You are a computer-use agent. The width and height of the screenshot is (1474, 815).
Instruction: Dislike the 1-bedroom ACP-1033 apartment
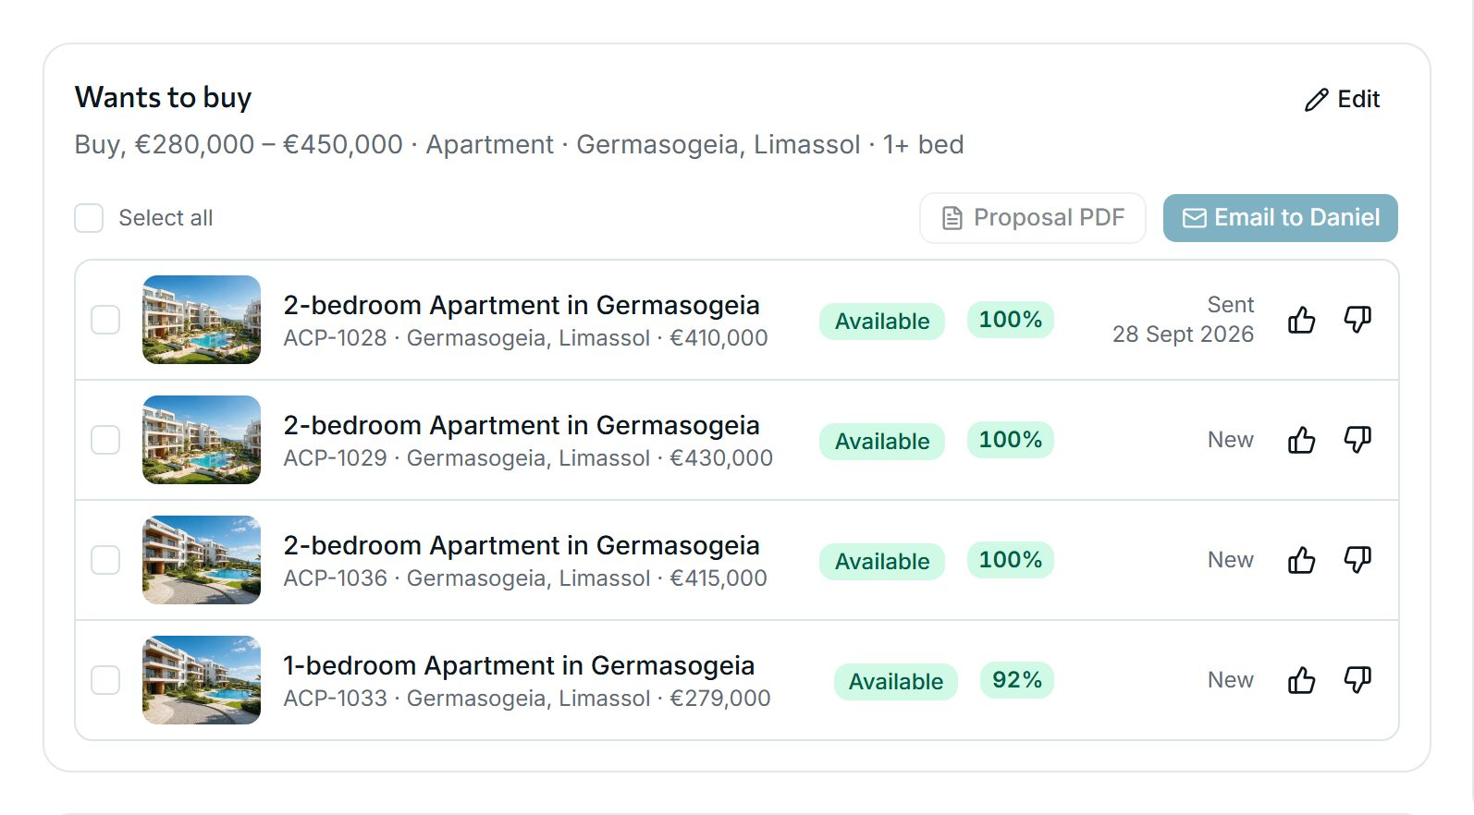click(1357, 680)
